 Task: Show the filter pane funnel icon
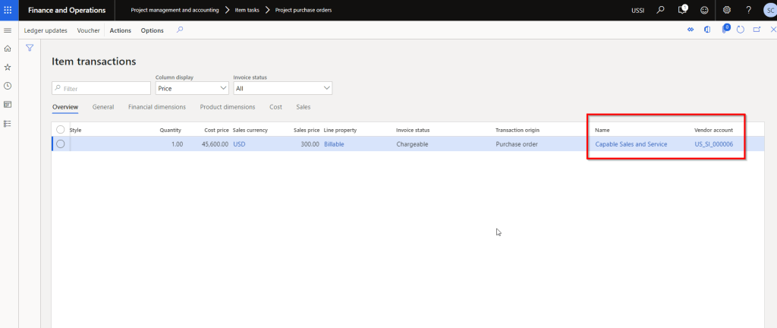point(30,48)
